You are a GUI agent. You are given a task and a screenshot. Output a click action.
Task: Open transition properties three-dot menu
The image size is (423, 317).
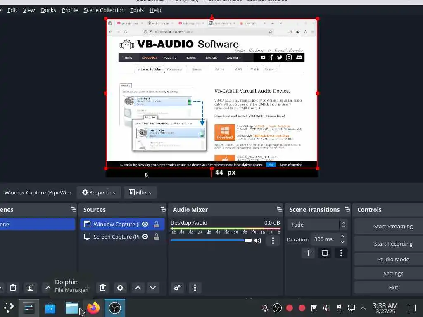point(341,253)
